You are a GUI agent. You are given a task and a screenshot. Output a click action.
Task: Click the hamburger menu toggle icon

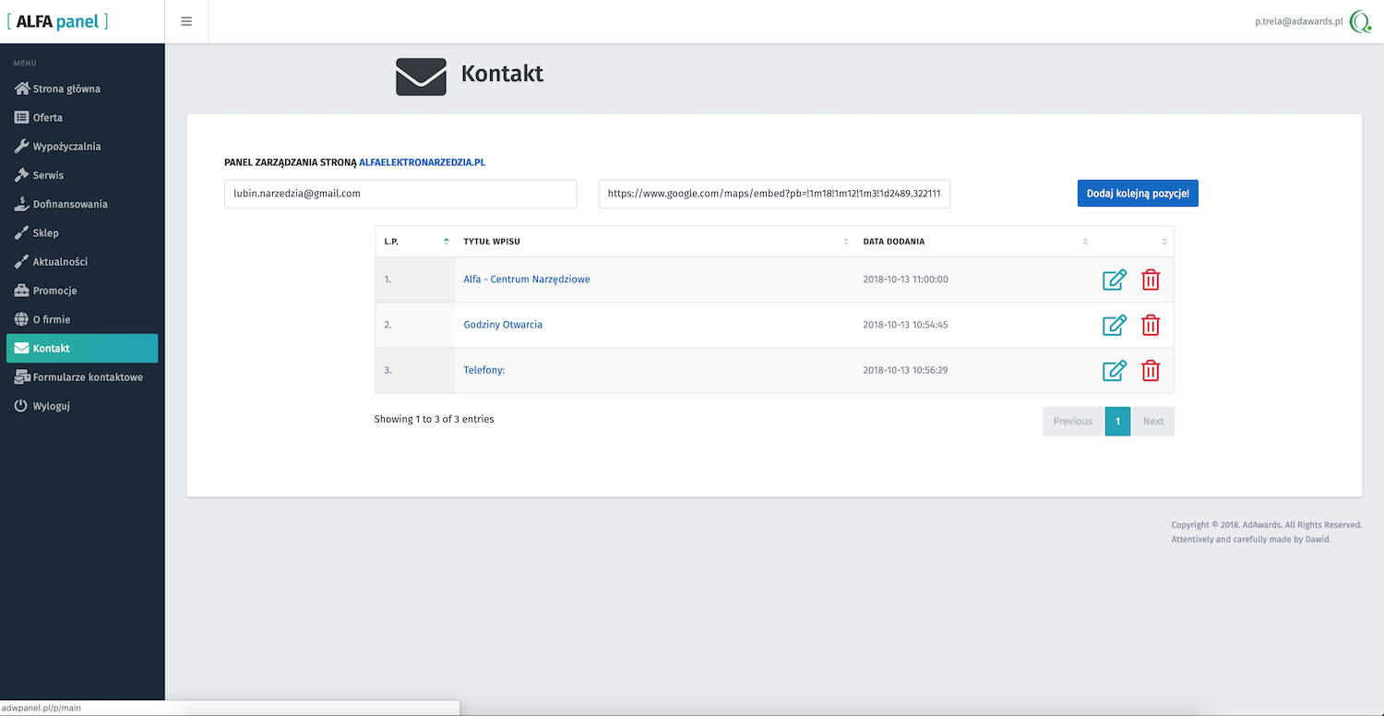pos(186,21)
